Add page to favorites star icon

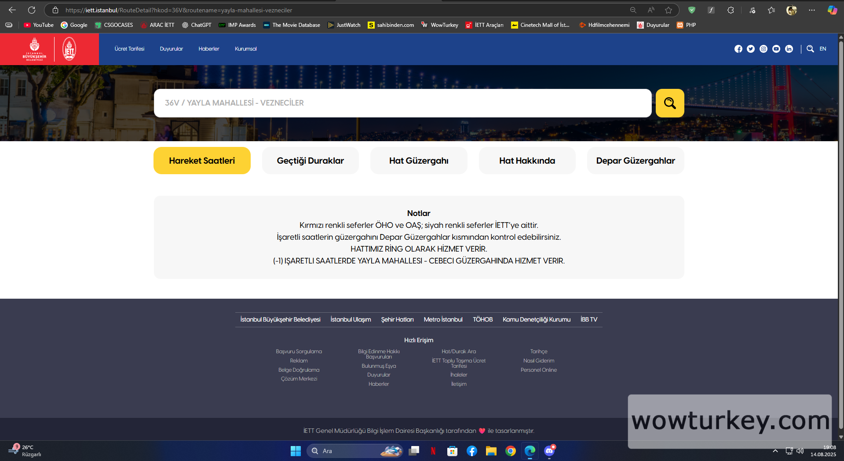tap(669, 10)
